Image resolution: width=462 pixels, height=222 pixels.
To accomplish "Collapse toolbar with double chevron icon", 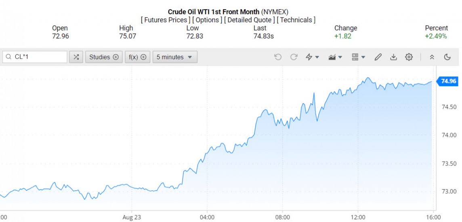I will 432,57.
